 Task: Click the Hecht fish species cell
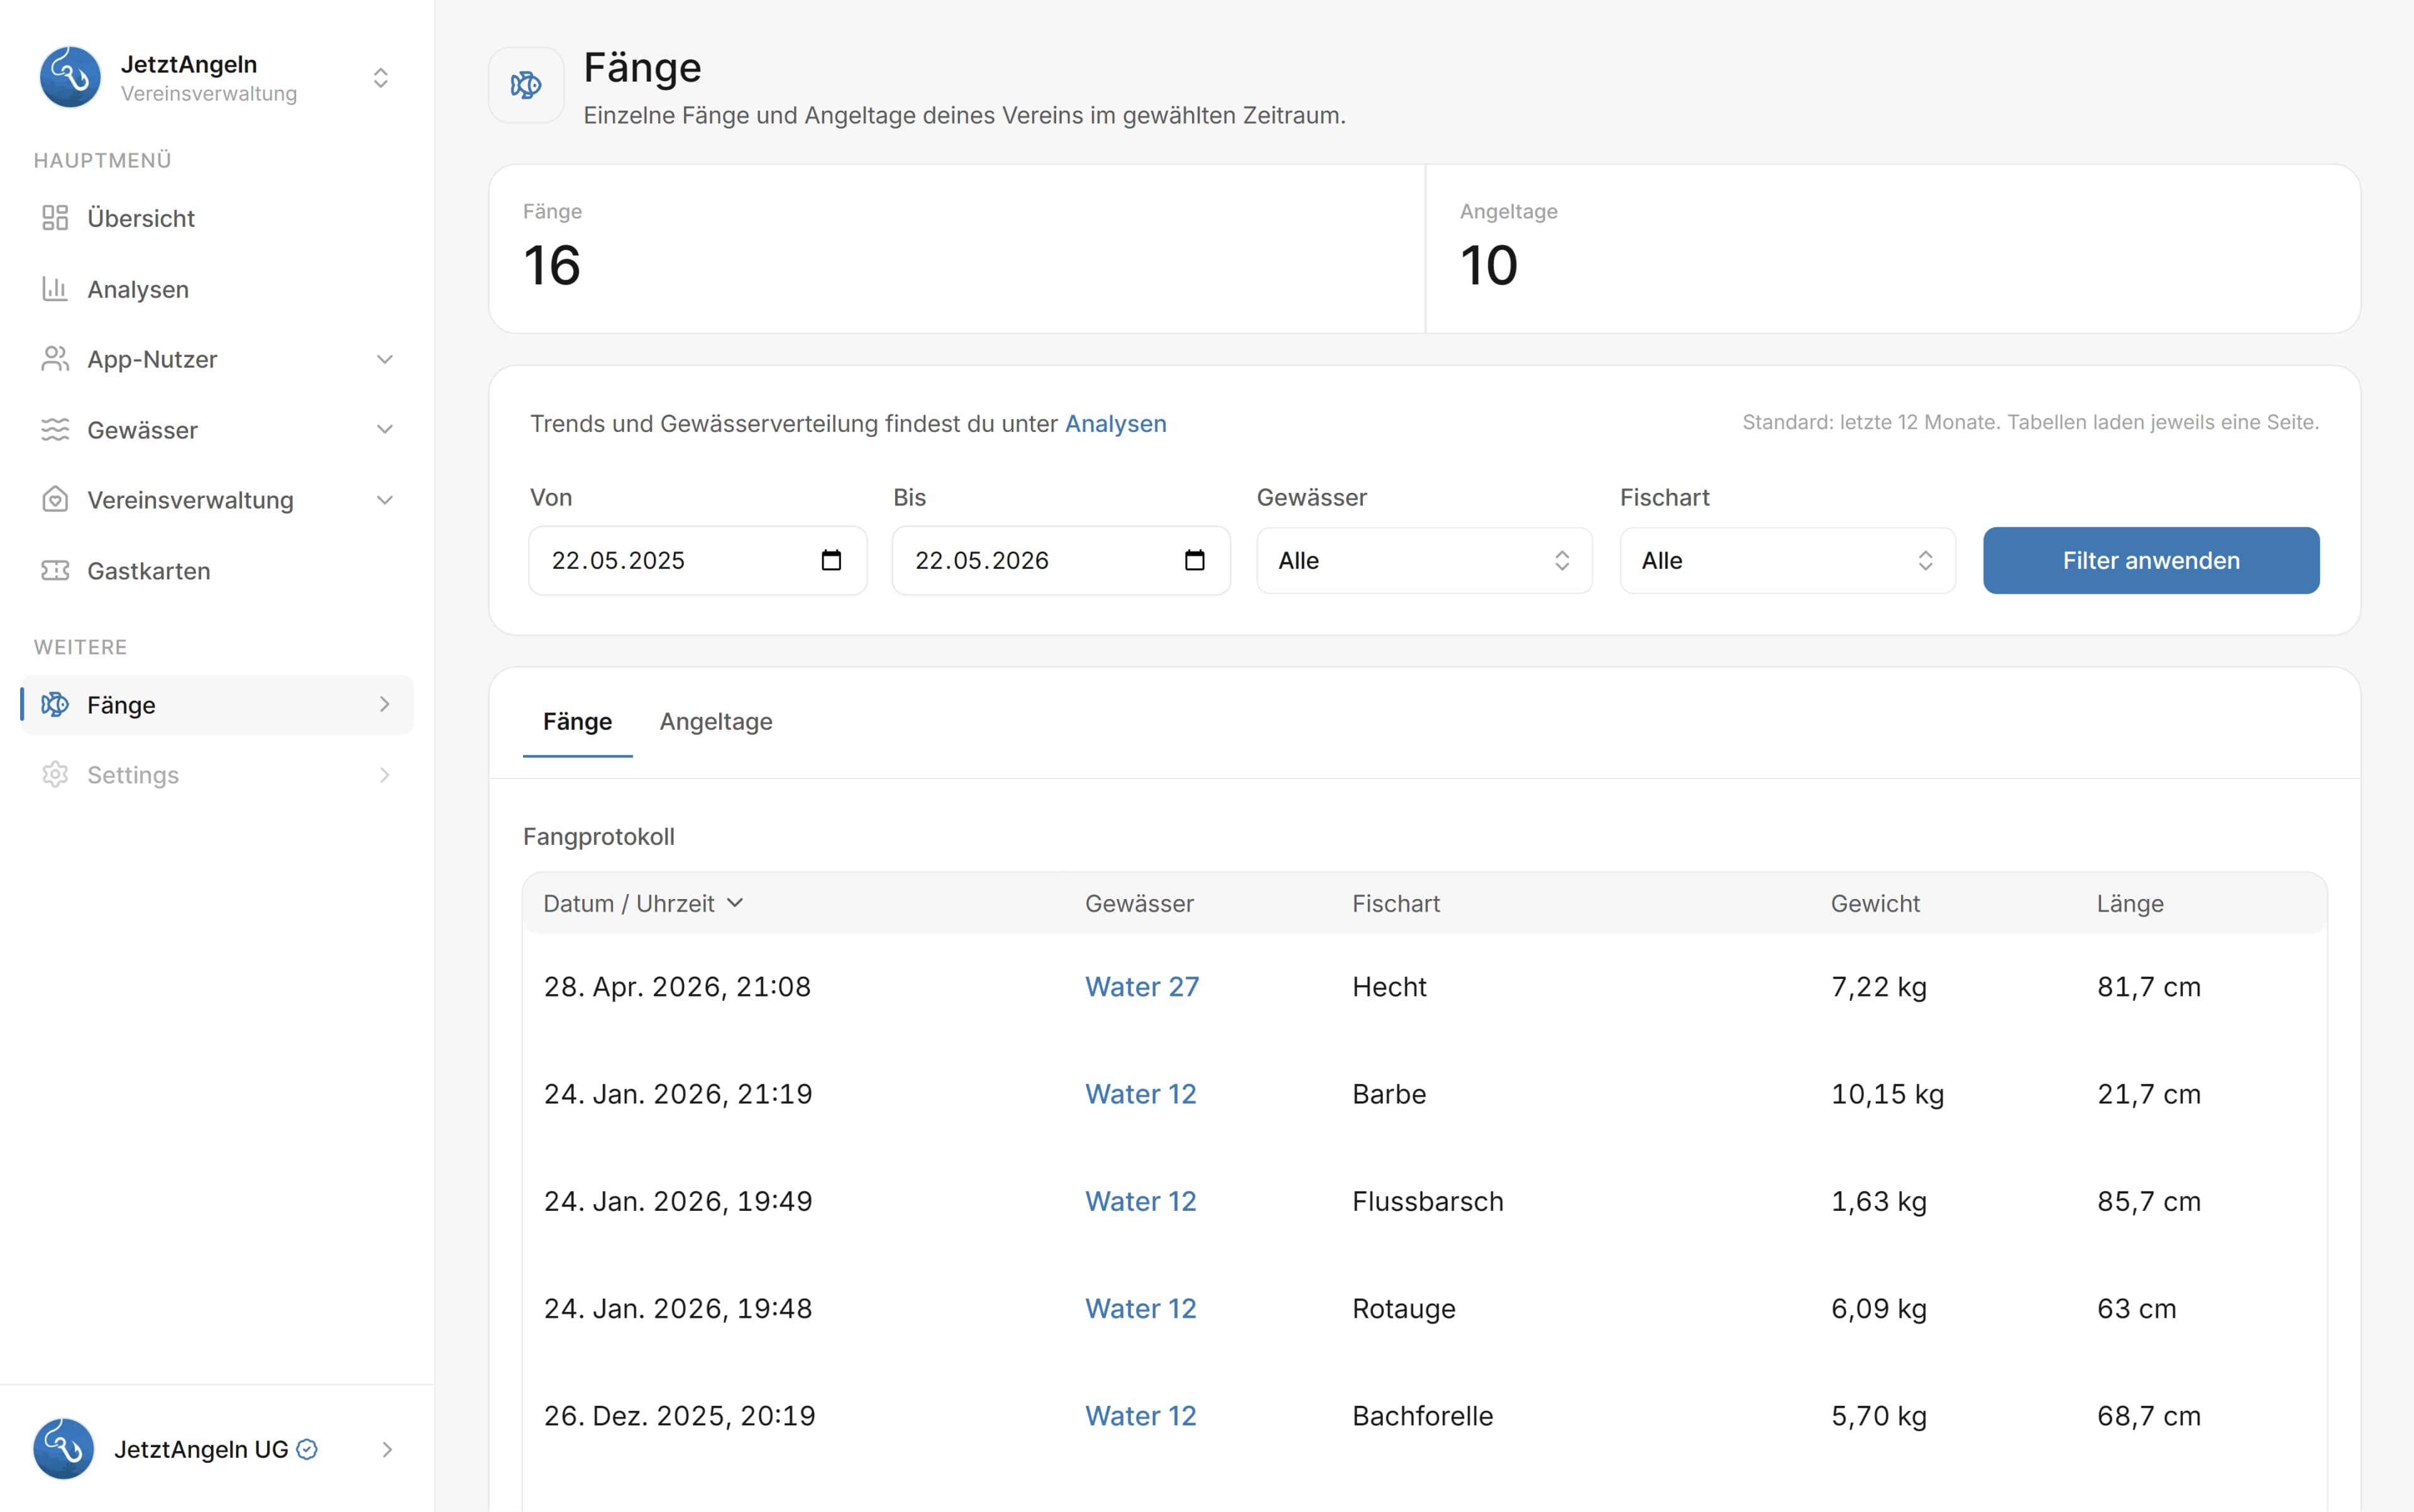[1389, 987]
